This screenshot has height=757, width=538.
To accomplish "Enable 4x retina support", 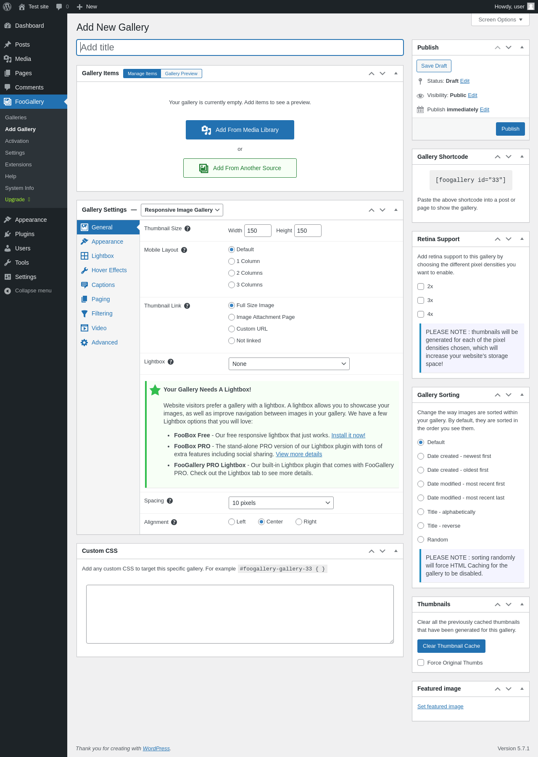I will pos(421,314).
